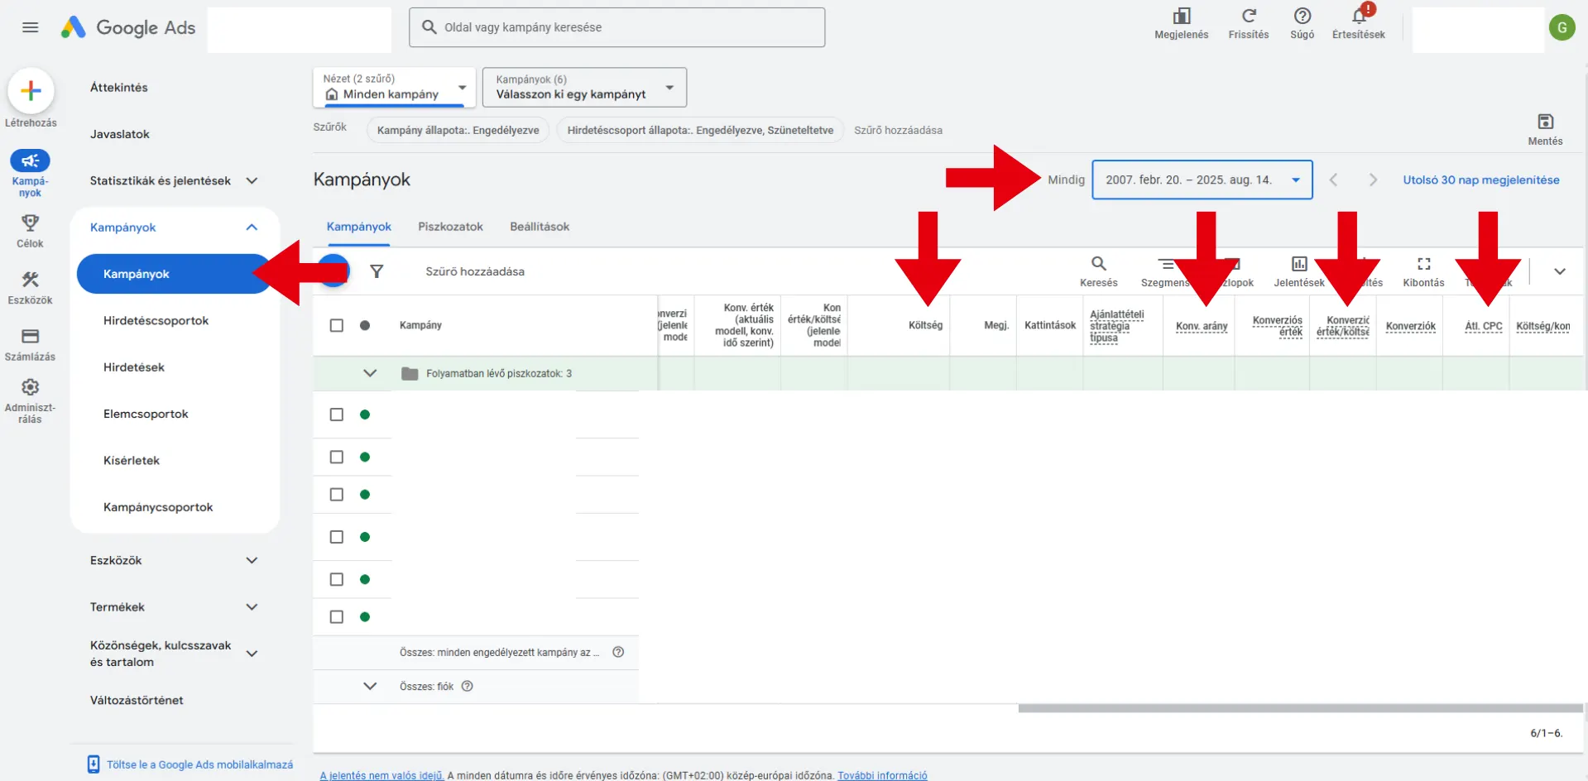Click the Létrehozás plus button
Screen dimensions: 1588x781
tap(31, 91)
